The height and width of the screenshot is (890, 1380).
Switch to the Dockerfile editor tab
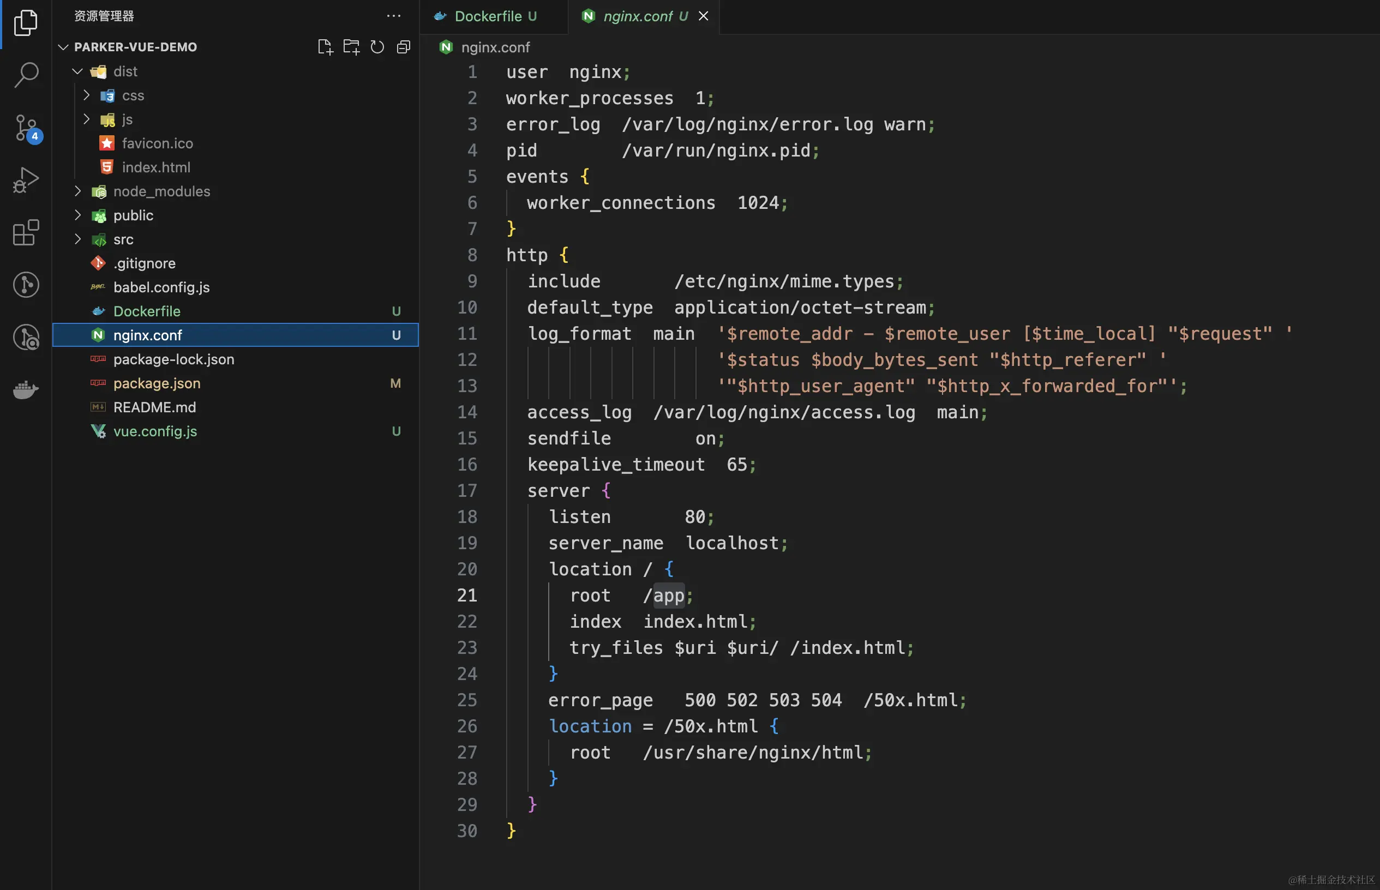coord(487,16)
